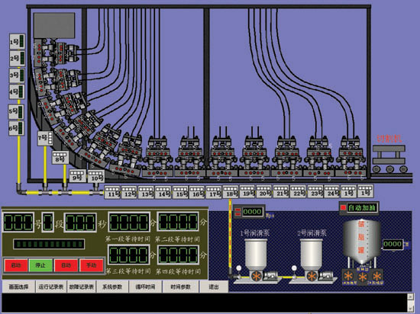Select the 19号 distributor box
This screenshot has height=314, width=420.
247,191
